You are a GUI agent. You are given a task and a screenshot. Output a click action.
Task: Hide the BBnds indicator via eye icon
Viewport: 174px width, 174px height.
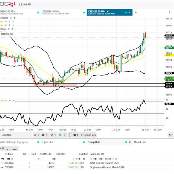pos(9,29)
